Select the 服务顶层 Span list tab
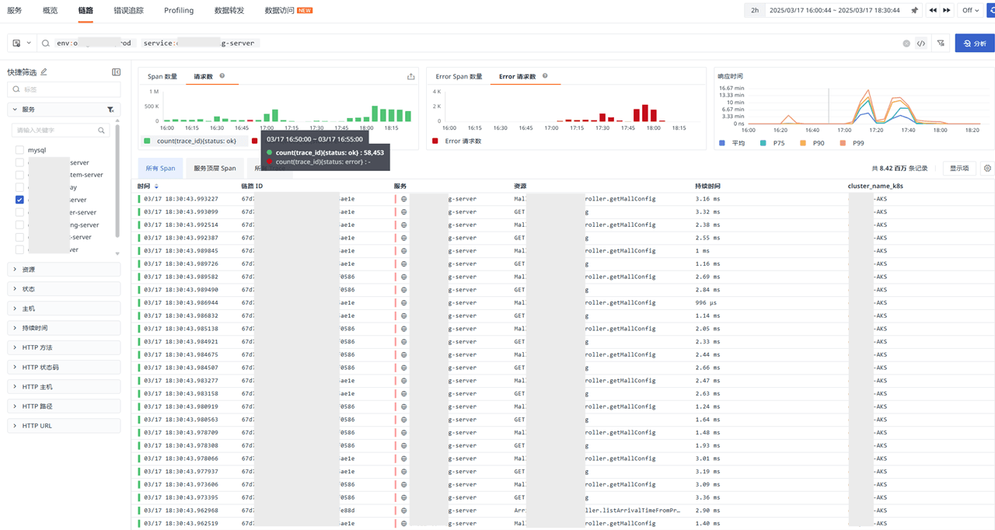This screenshot has height=530, width=995. click(x=215, y=168)
